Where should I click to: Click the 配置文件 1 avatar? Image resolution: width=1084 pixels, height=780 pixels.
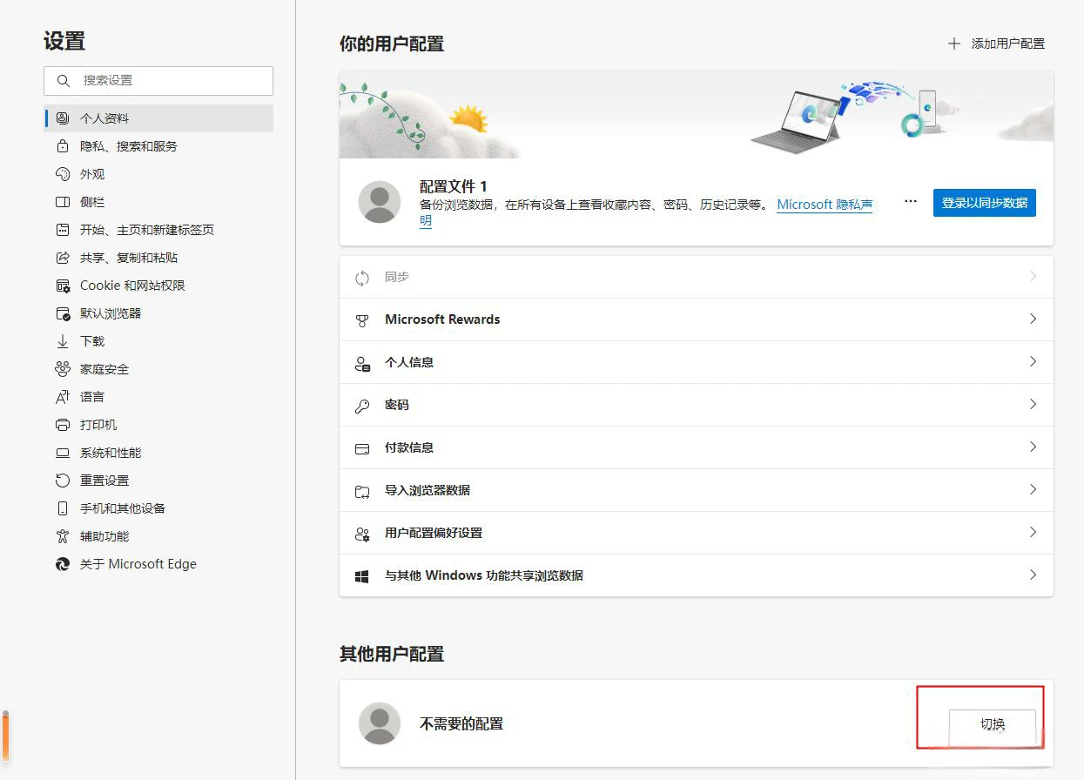pos(380,202)
